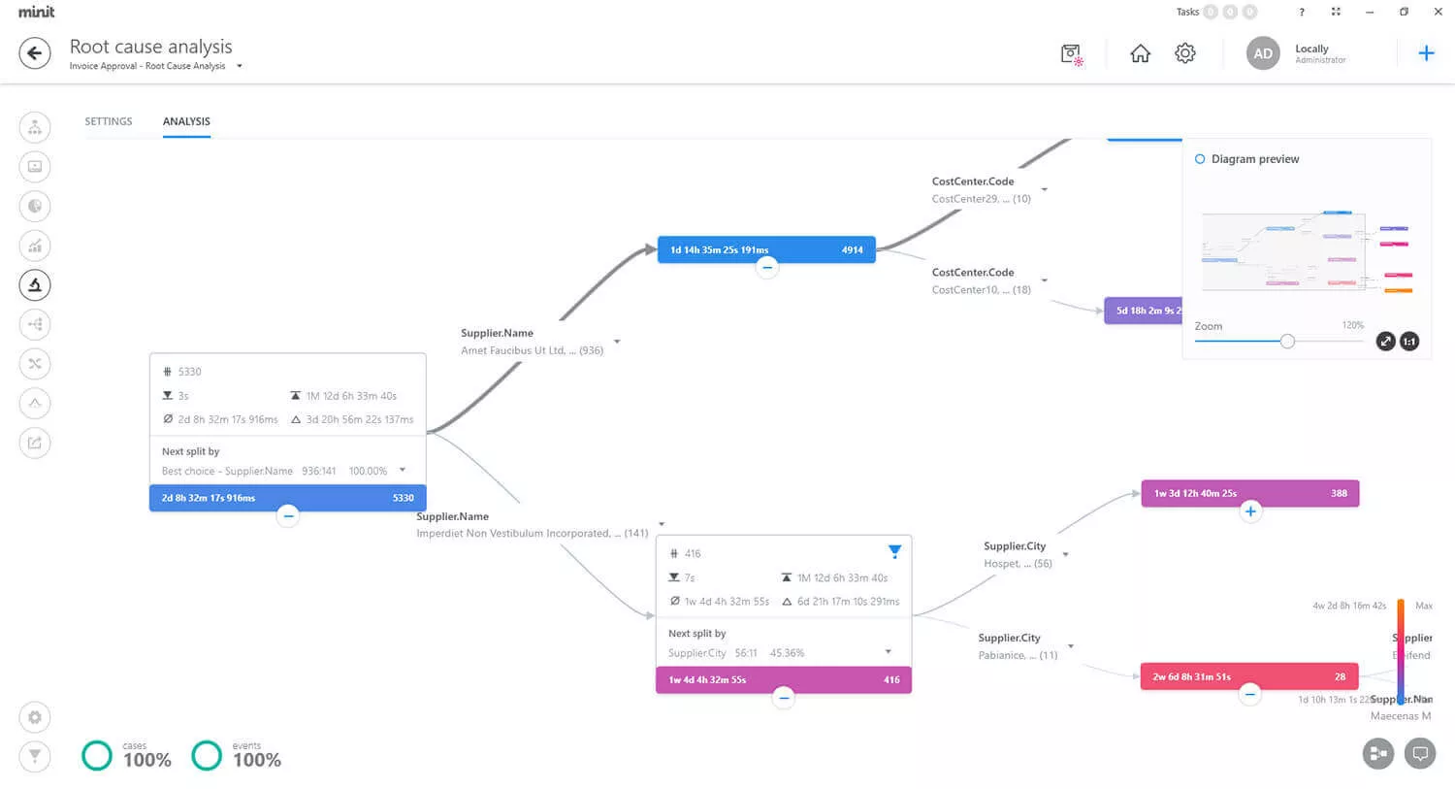The image size is (1455, 789).
Task: Open the filter funnel at bottom left
Action: coord(35,756)
